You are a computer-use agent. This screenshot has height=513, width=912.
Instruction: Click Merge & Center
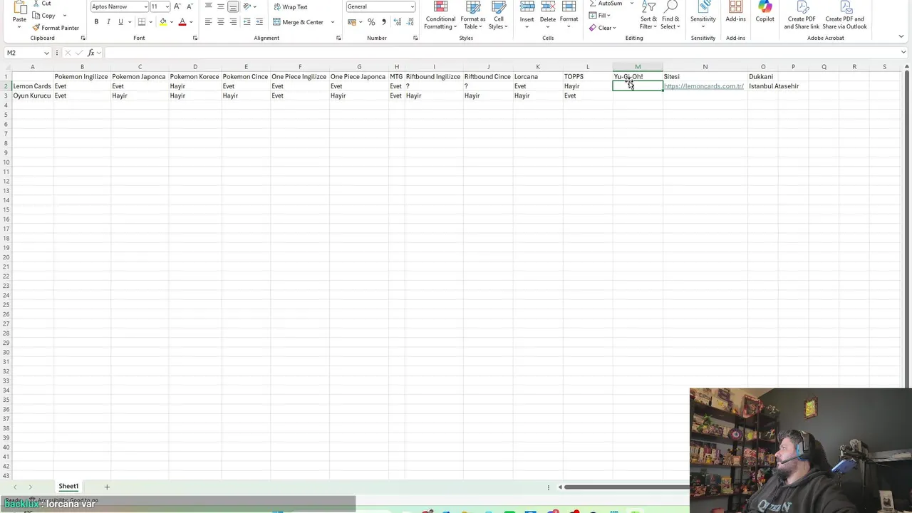pos(298,22)
